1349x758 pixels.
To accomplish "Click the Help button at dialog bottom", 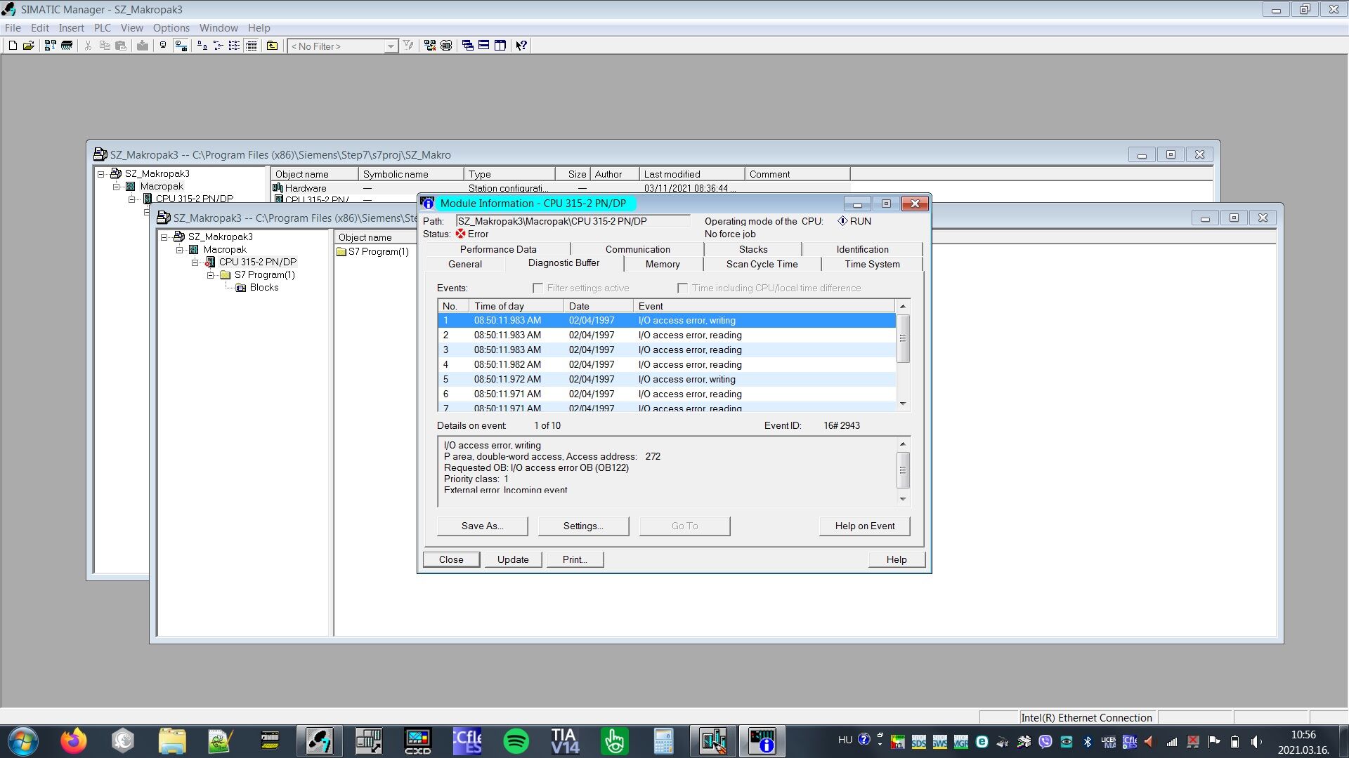I will pos(897,559).
